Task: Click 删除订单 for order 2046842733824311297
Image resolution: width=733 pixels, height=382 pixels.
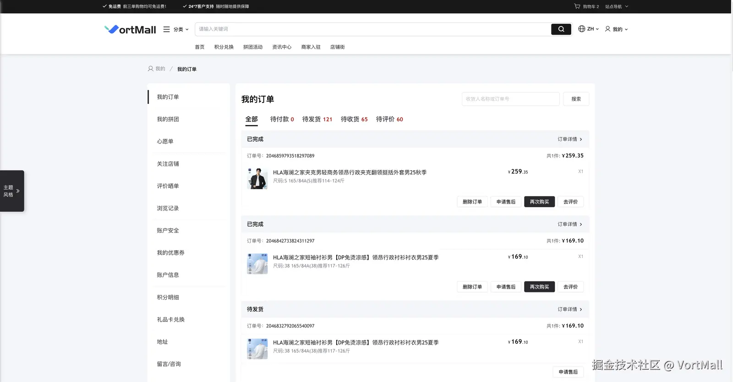Action: (x=472, y=287)
